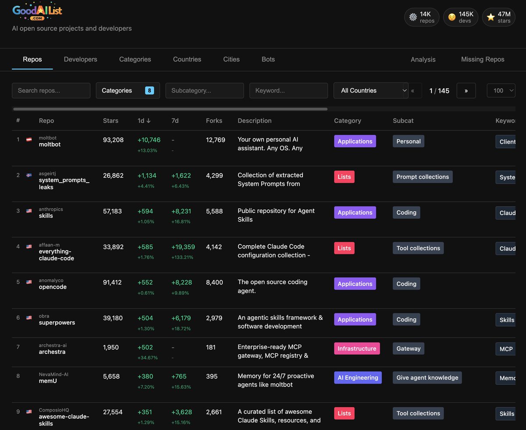Toggle the Infrastructure pill on the archestra row
The image size is (526, 430).
358,348
